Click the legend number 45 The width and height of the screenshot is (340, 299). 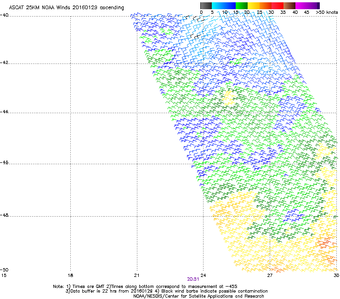pyautogui.click(x=306, y=12)
